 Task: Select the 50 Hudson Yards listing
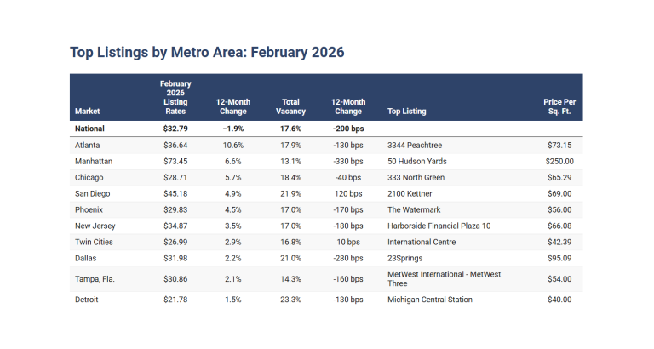click(x=419, y=161)
